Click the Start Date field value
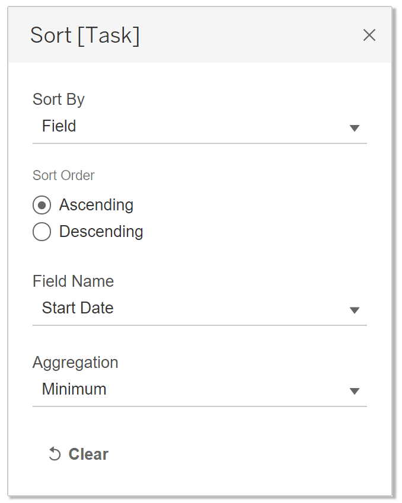 click(x=78, y=307)
